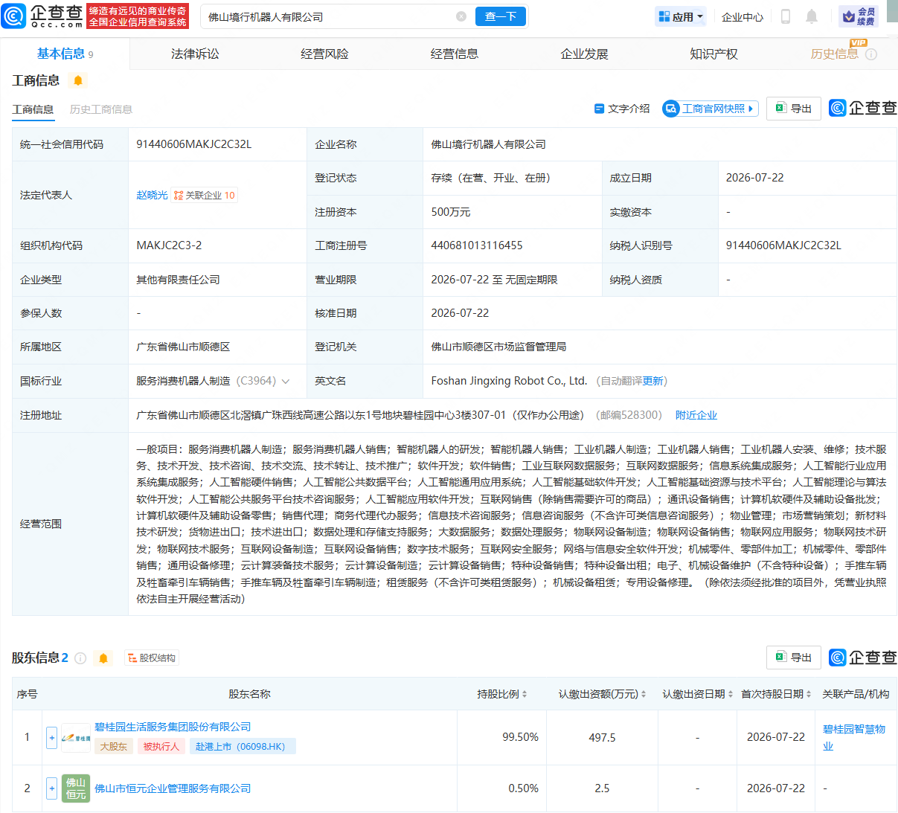Open the 企业发展 tab
The image size is (898, 813).
(584, 54)
